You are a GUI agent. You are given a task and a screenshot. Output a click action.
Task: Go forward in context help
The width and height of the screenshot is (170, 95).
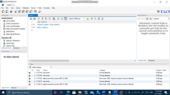(143, 19)
